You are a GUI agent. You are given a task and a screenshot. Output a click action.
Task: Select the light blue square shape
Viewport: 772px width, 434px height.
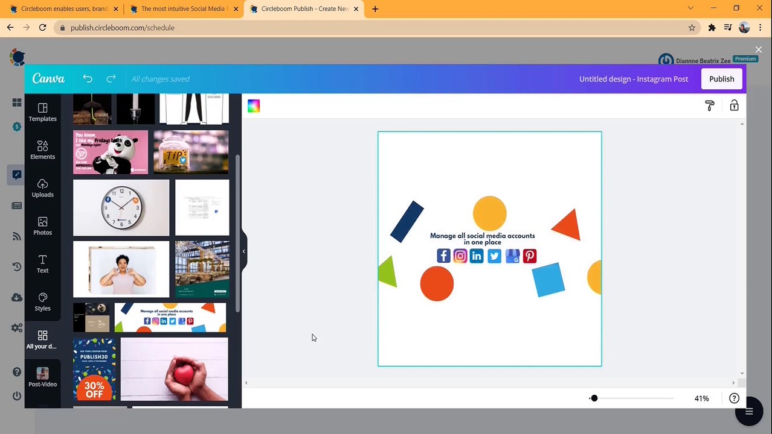548,280
